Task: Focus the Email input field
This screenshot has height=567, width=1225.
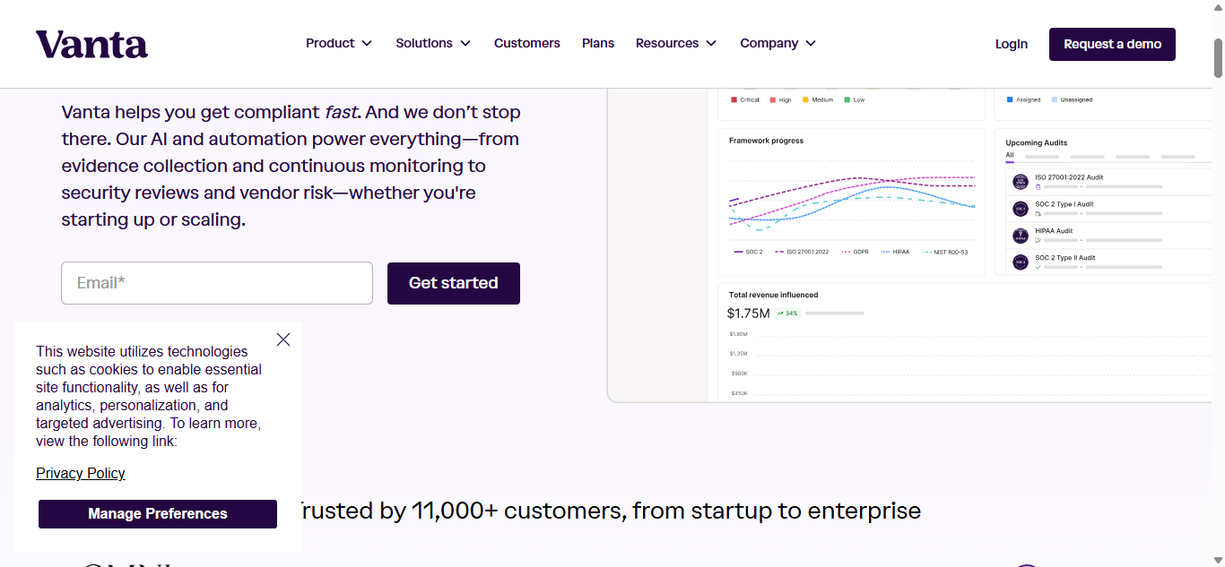Action: [x=217, y=283]
